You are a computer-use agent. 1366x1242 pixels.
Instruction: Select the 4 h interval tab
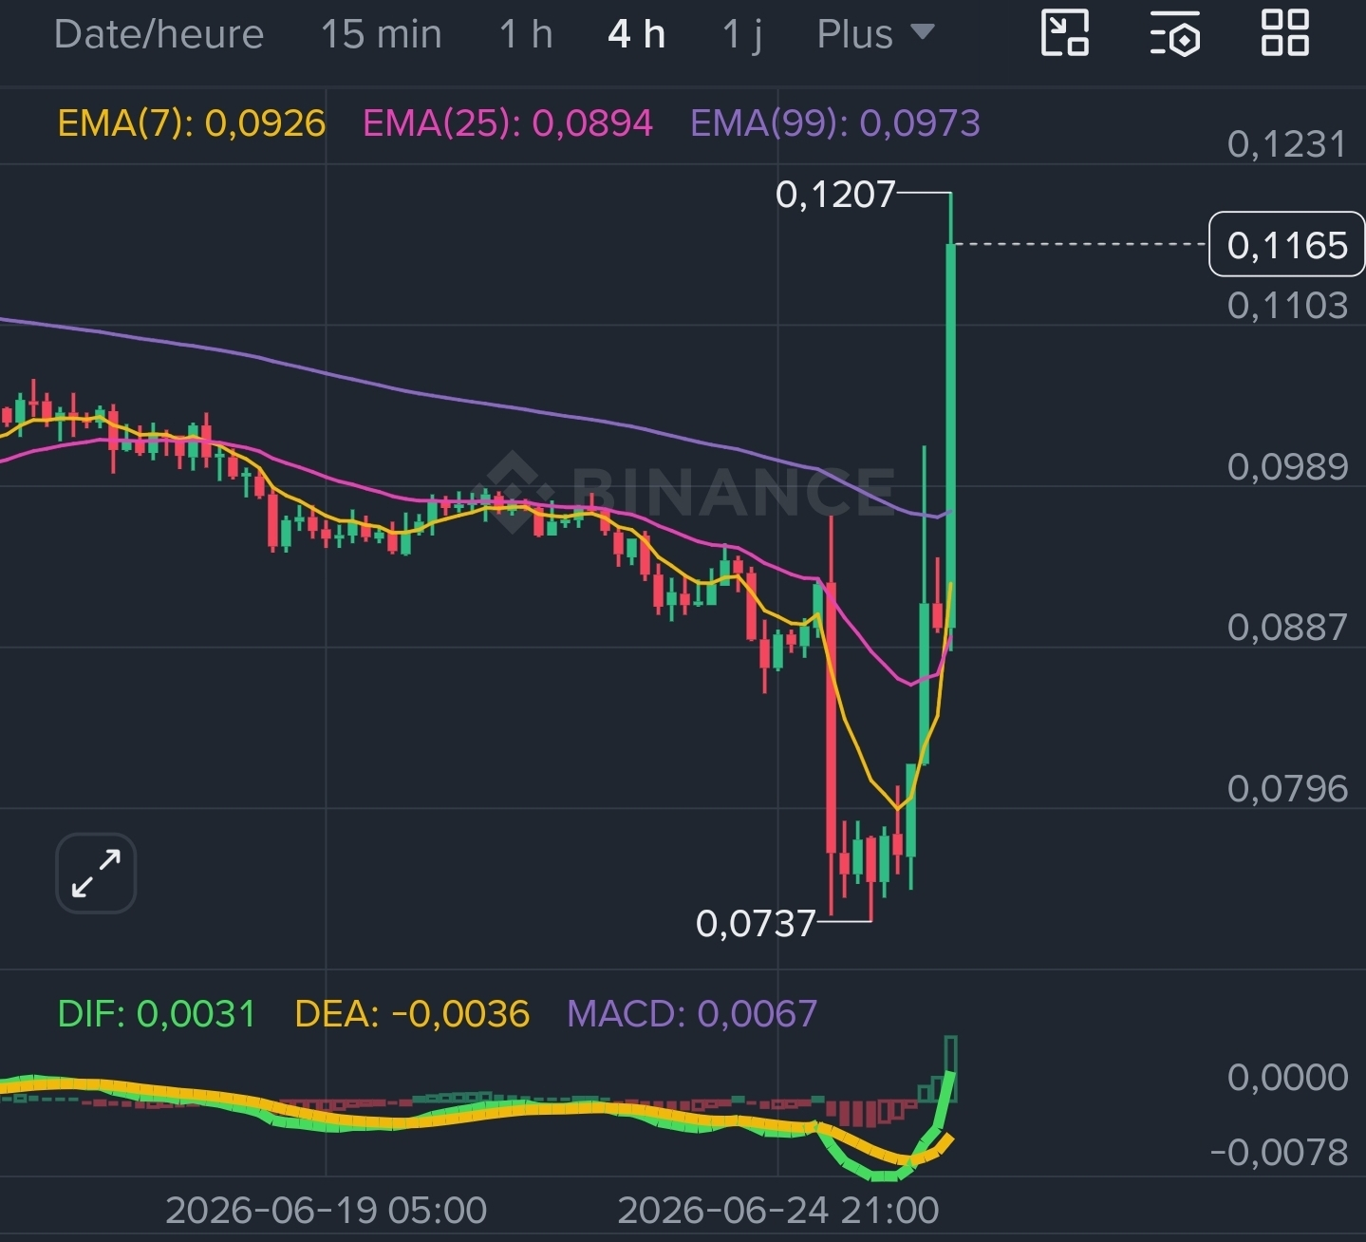pos(636,34)
